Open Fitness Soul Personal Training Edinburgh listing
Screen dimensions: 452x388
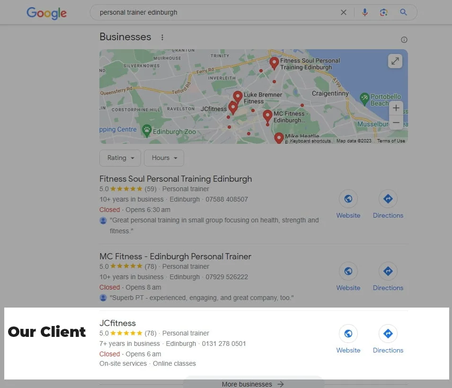click(x=176, y=179)
